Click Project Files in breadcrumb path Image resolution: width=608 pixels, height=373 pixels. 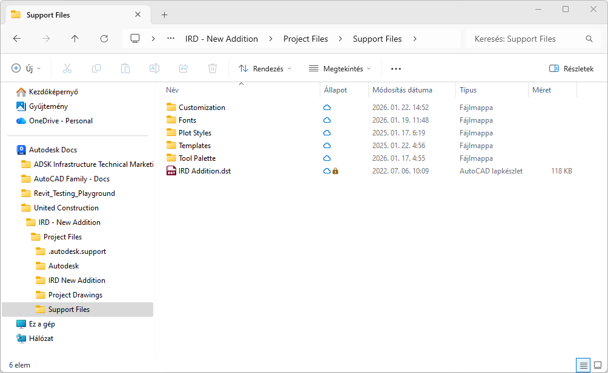pyautogui.click(x=306, y=39)
